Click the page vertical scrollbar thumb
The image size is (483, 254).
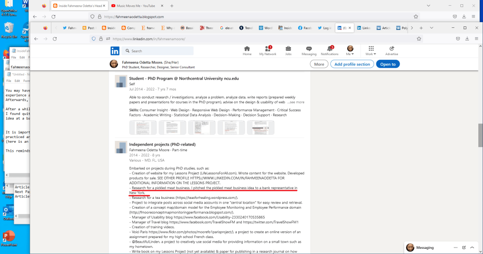pyautogui.click(x=480, y=135)
